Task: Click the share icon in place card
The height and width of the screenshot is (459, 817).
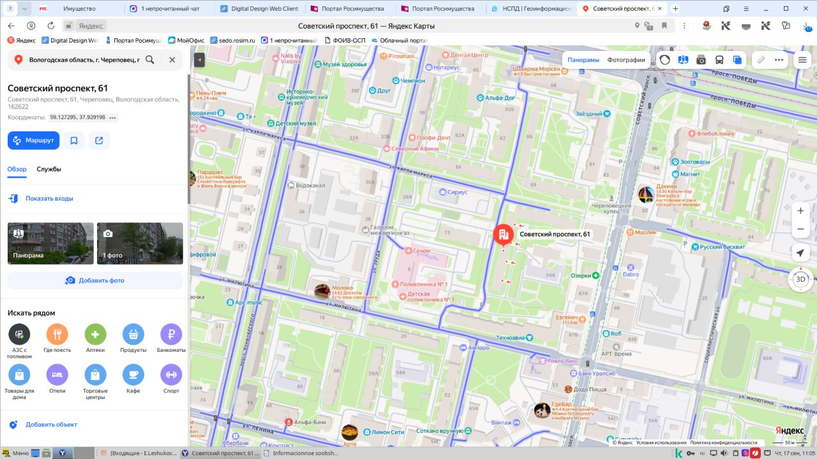Action: pyautogui.click(x=99, y=140)
